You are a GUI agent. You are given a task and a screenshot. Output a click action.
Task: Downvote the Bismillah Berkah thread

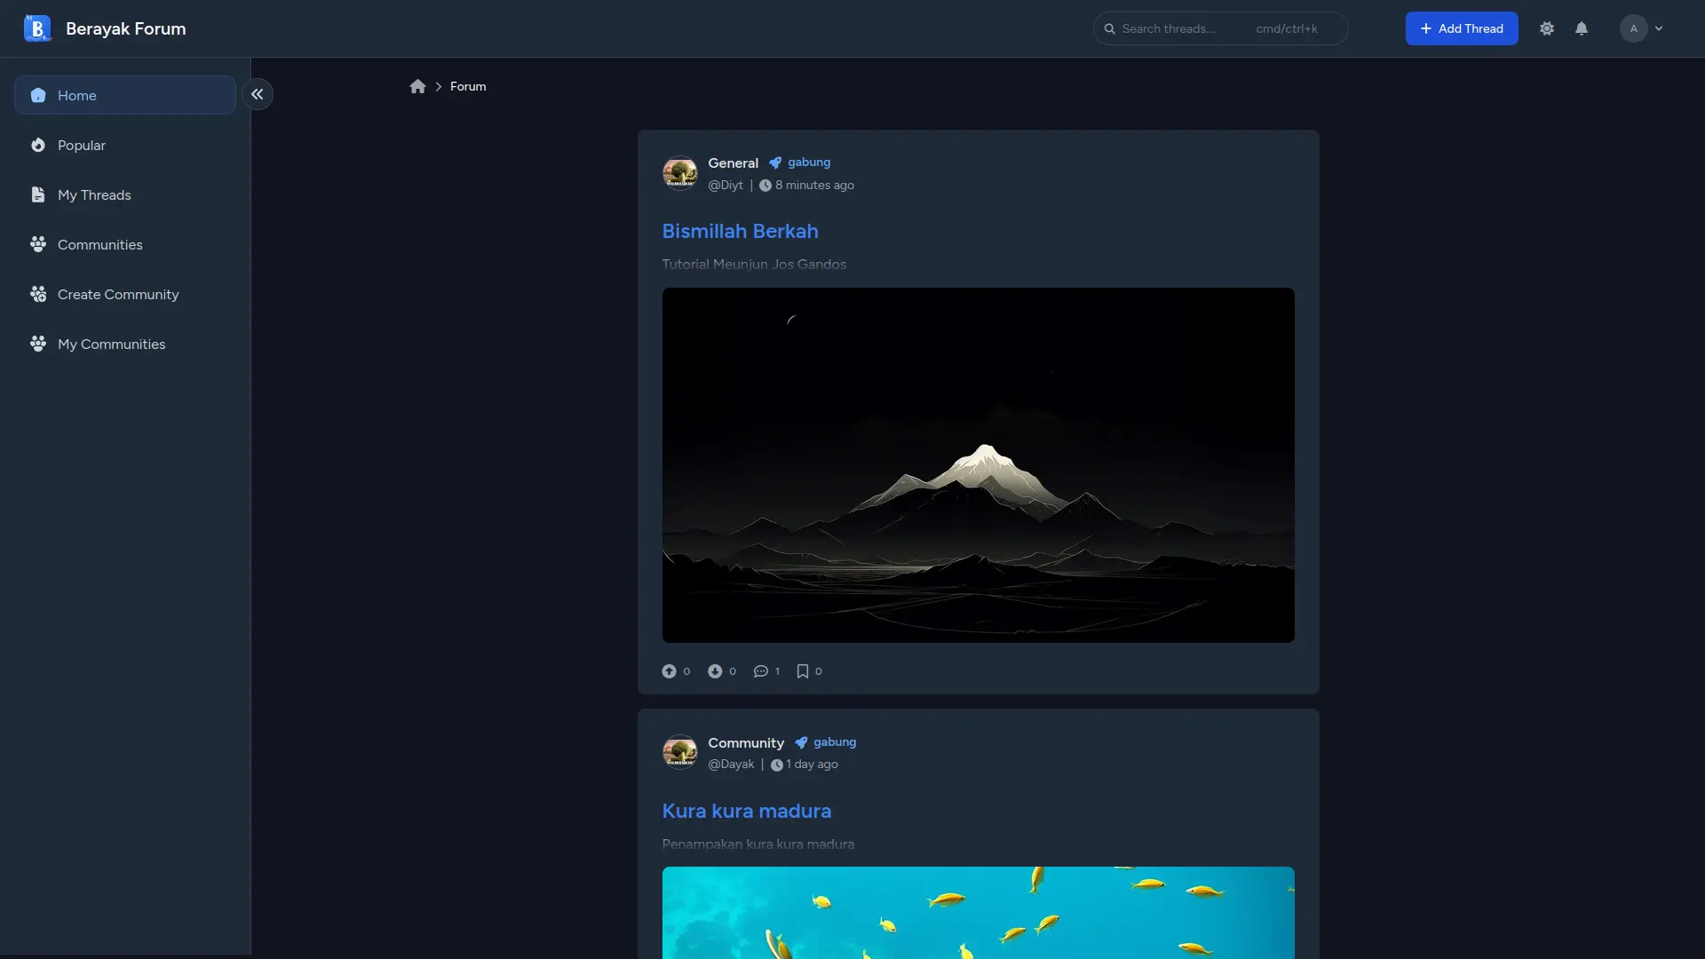click(x=715, y=671)
